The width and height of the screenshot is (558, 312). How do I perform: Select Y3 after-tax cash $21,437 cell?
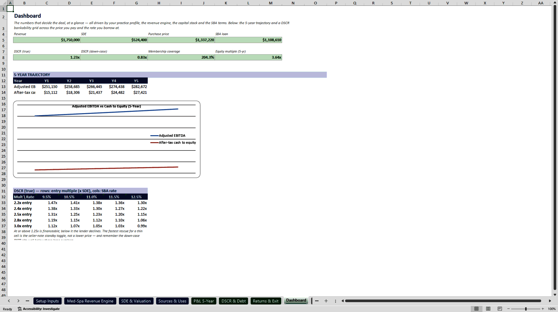92,92
